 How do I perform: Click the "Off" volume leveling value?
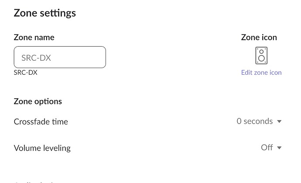pyautogui.click(x=267, y=148)
